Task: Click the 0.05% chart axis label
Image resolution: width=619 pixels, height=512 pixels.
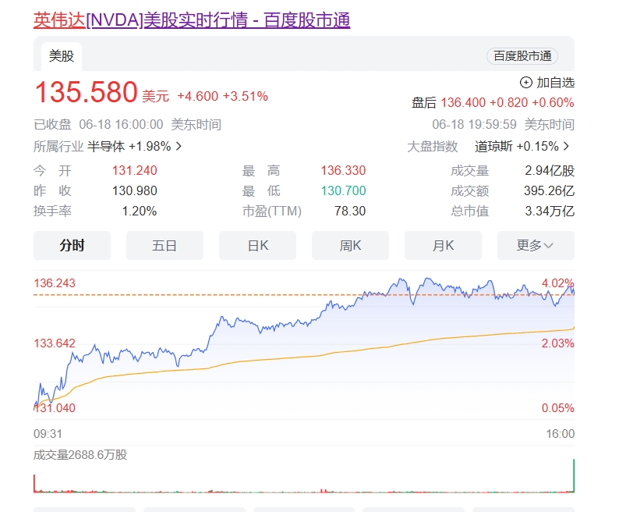Action: coord(558,407)
